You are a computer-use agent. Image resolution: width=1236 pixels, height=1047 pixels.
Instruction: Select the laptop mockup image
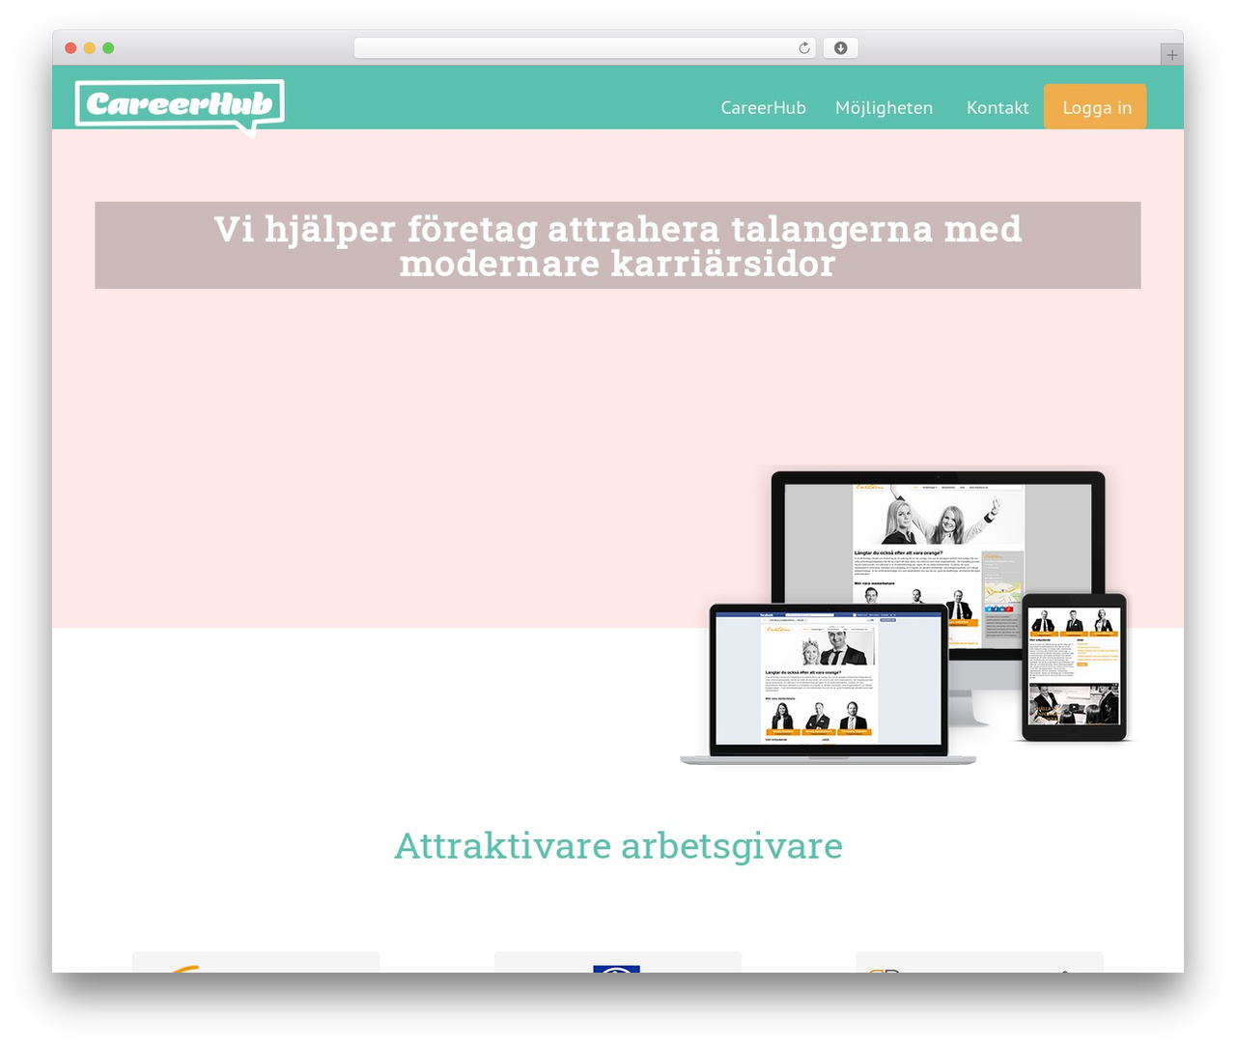828,684
